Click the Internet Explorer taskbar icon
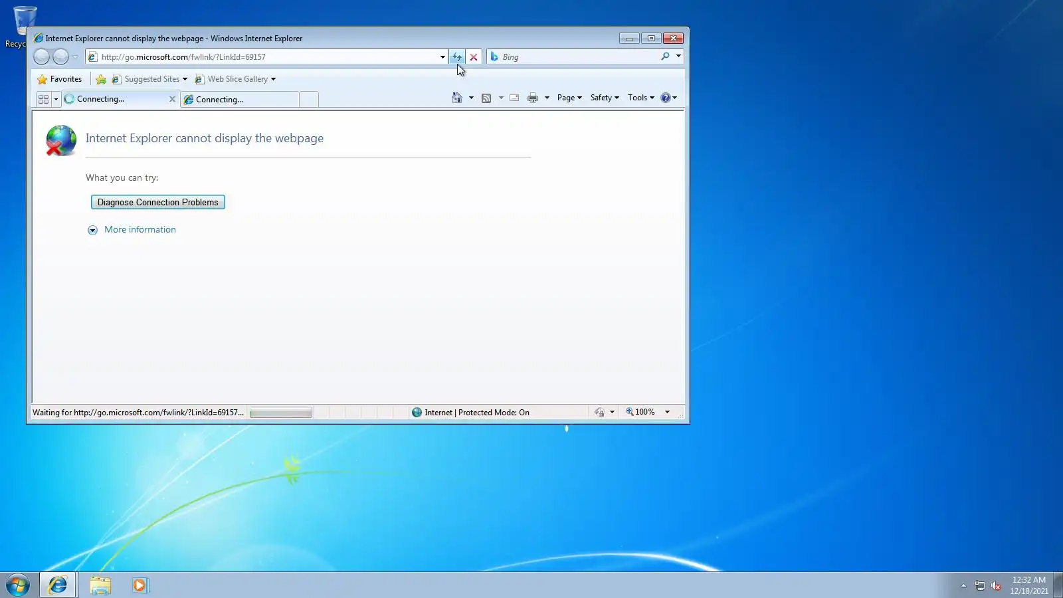Viewport: 1063px width, 598px height. pos(58,585)
